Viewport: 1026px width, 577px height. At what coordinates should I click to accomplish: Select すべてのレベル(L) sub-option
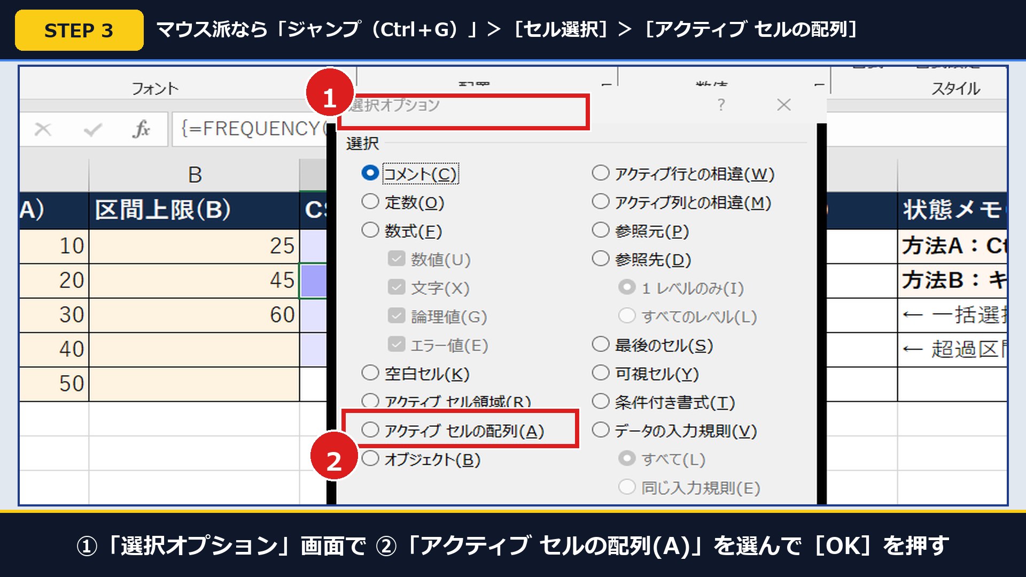pos(627,316)
